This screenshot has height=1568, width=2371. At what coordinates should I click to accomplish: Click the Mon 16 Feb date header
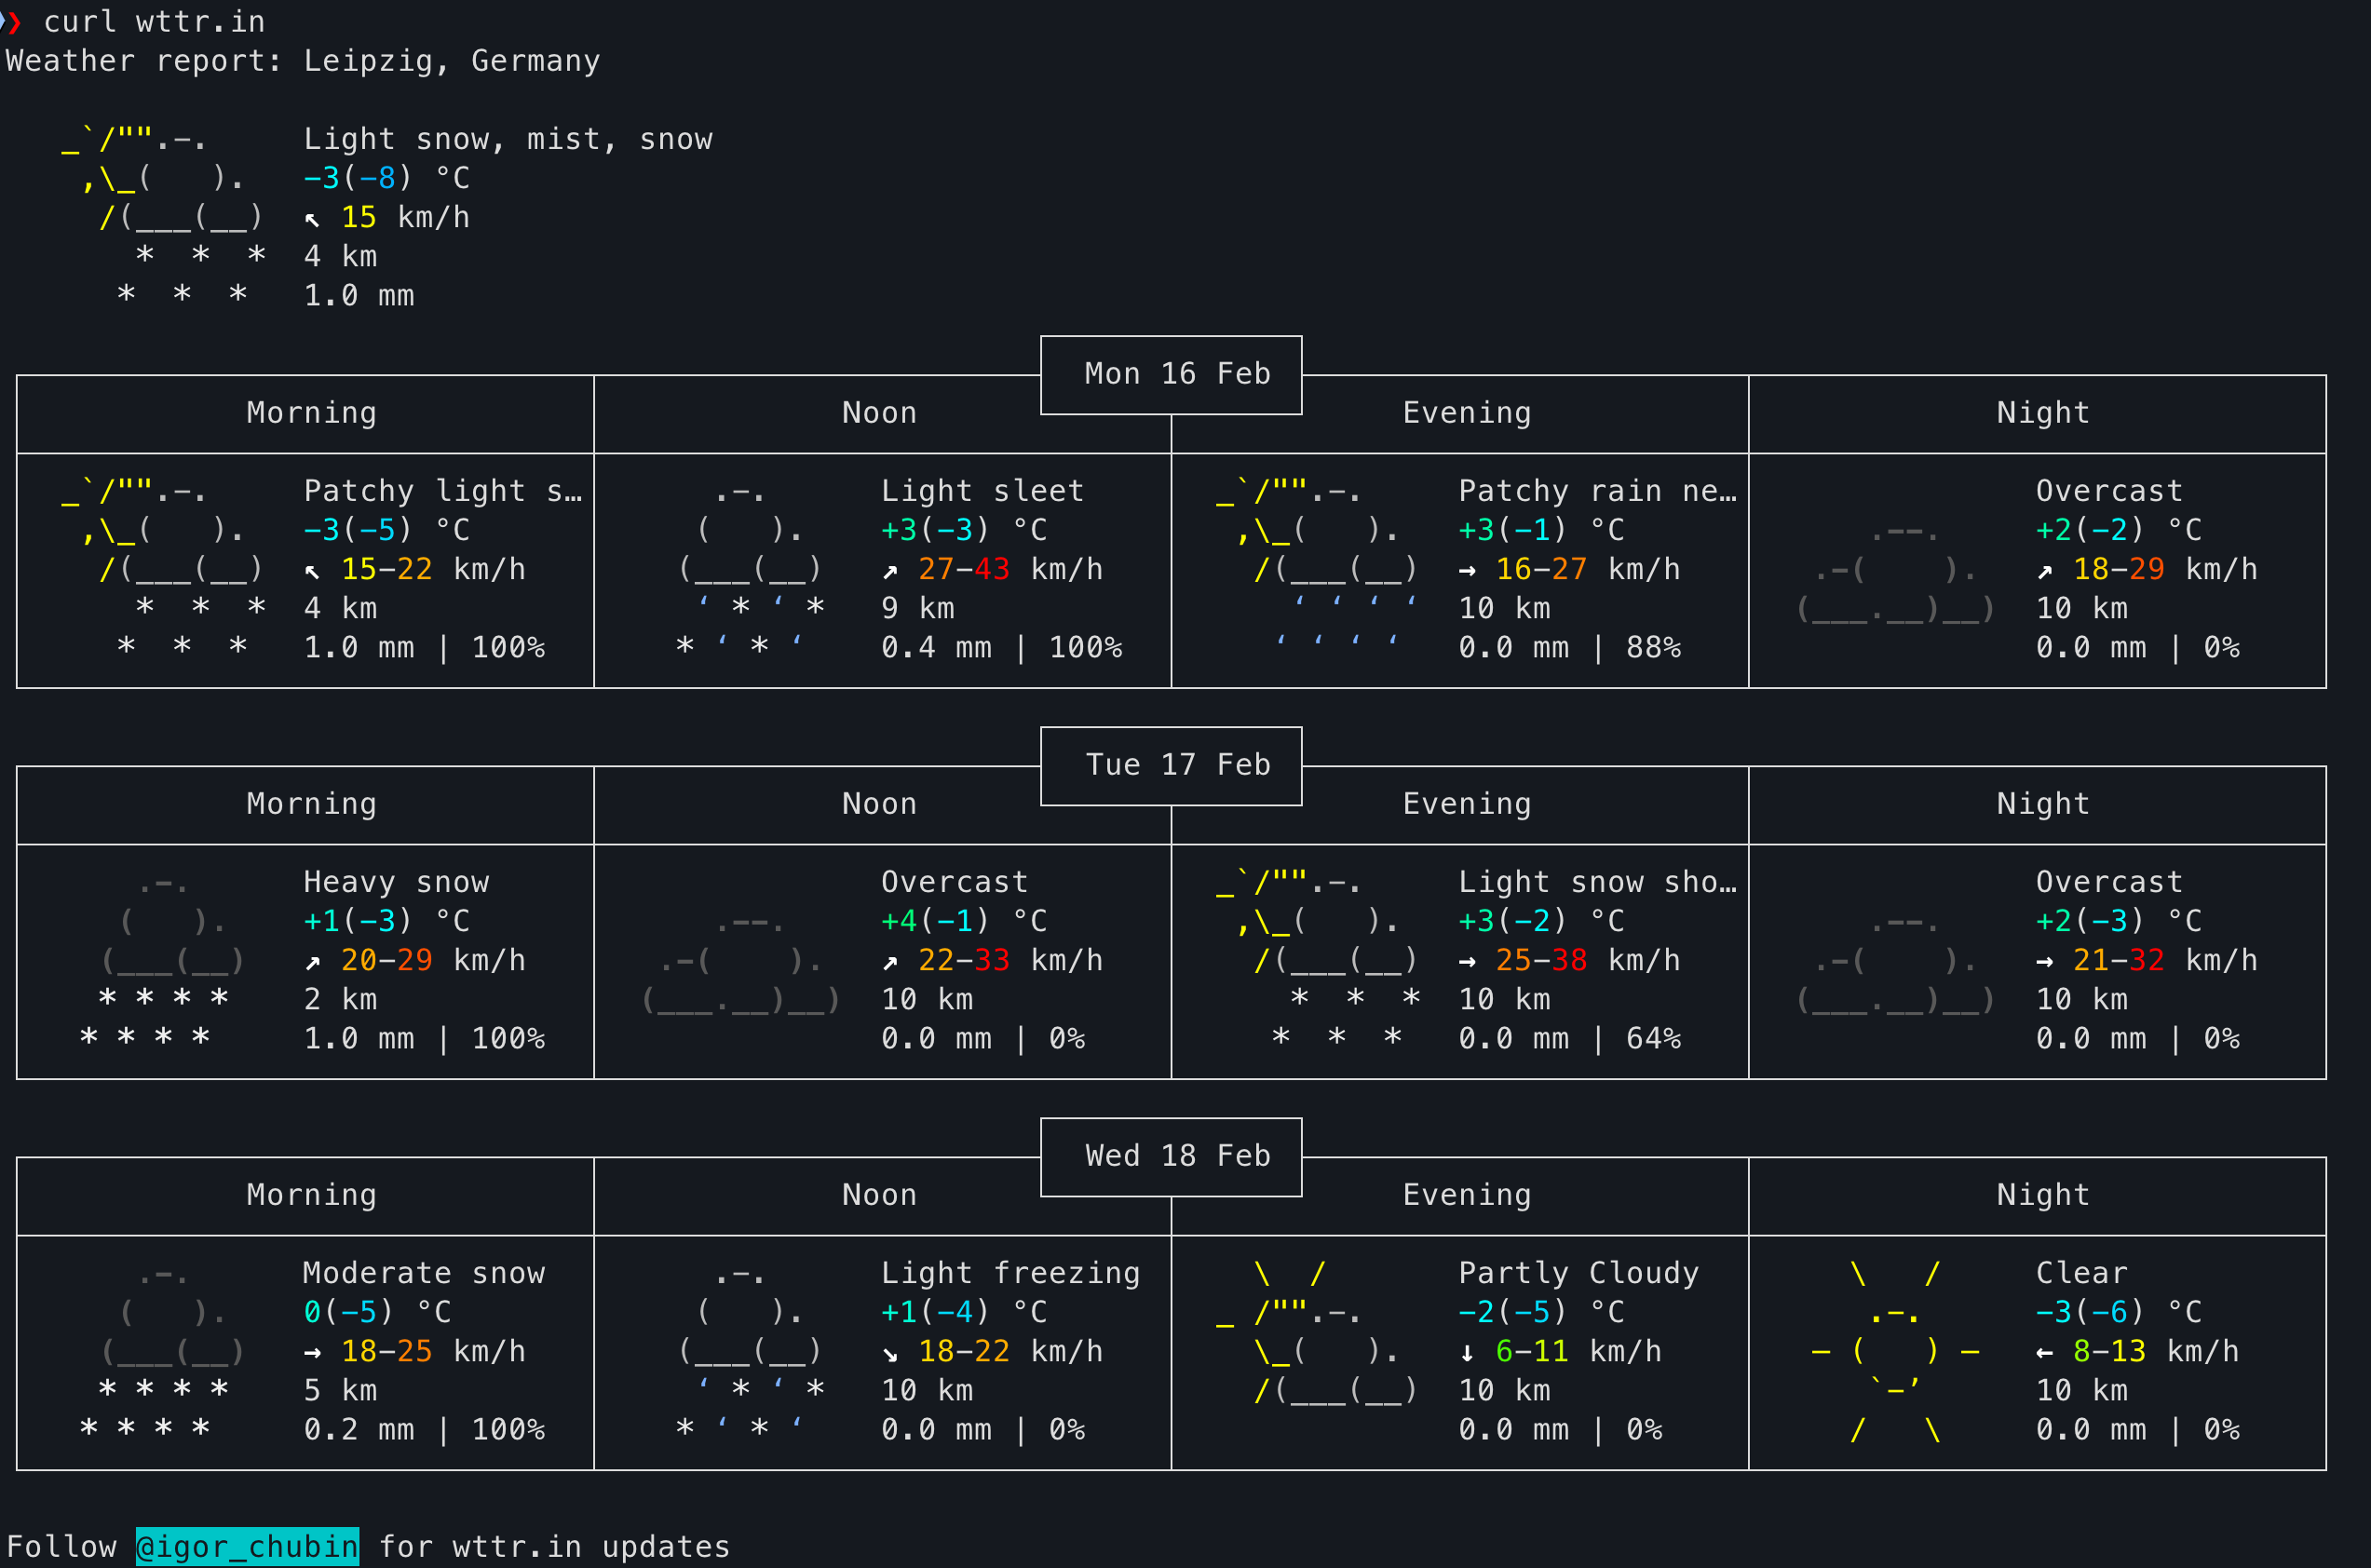pos(1177,374)
